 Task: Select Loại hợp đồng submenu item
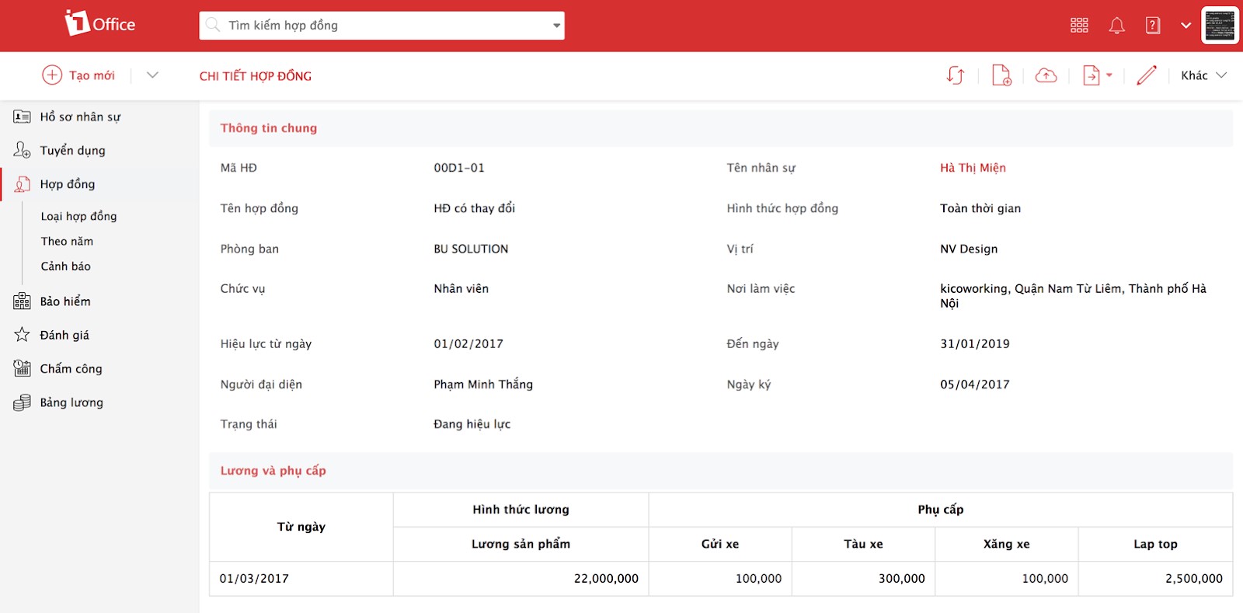tap(78, 216)
